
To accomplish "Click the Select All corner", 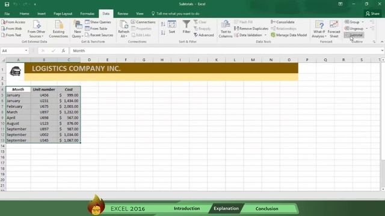I will pyautogui.click(x=3, y=60).
